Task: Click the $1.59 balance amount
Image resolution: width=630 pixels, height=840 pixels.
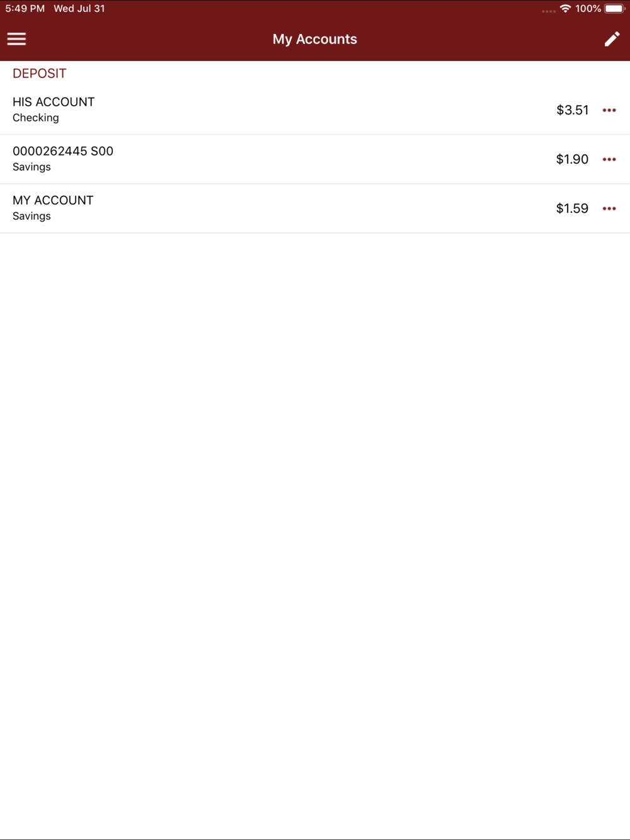Action: [572, 208]
